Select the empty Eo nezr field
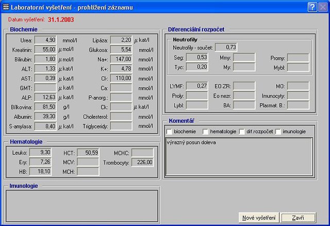This screenshot has height=226, width=330. (244, 95)
